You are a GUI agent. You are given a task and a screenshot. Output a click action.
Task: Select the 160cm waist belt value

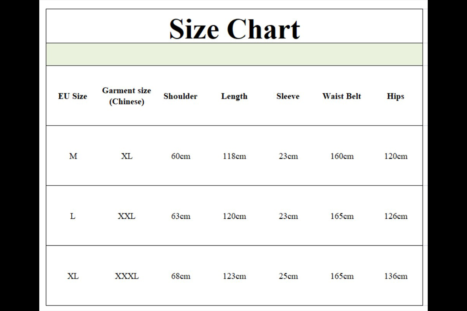[x=342, y=156]
